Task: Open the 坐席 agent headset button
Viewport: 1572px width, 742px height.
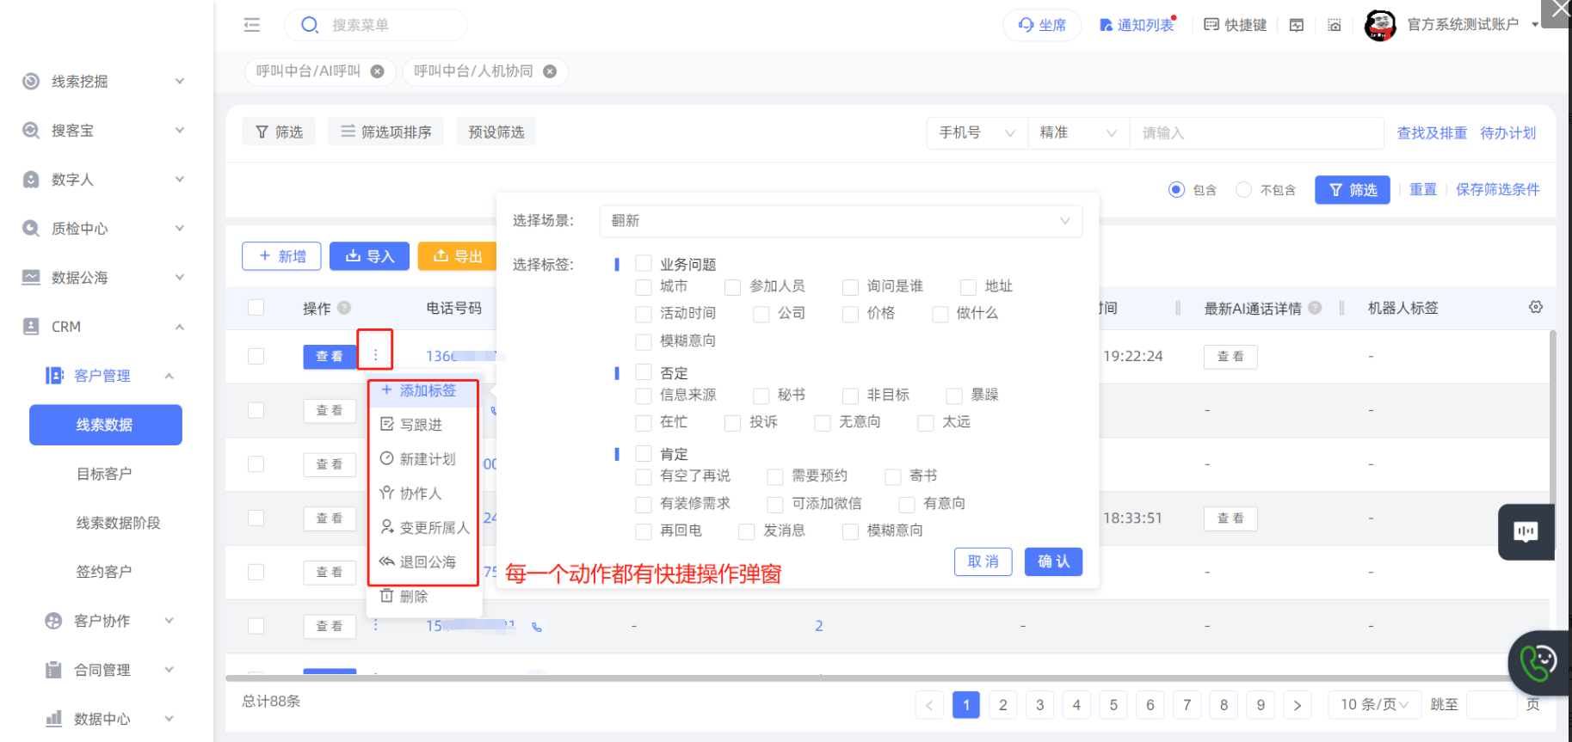Action: point(1042,25)
